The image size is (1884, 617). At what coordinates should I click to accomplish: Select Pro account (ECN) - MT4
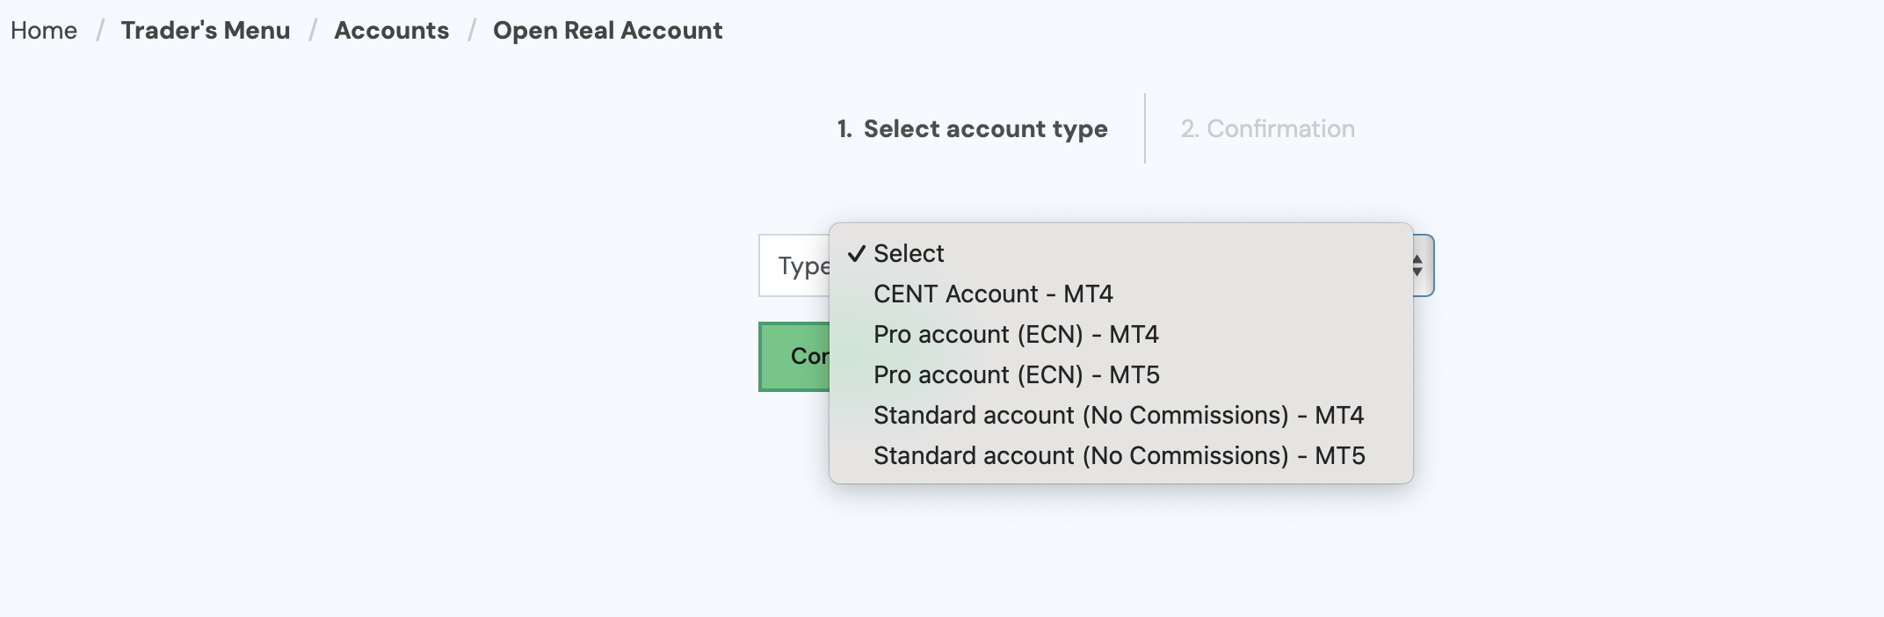pyautogui.click(x=1016, y=335)
